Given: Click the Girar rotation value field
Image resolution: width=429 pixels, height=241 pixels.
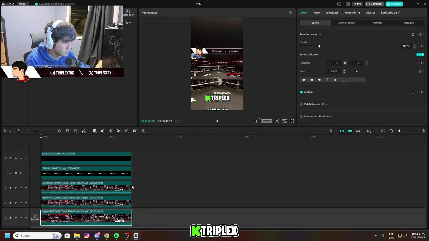Looking at the screenshot, I should coord(334,71).
